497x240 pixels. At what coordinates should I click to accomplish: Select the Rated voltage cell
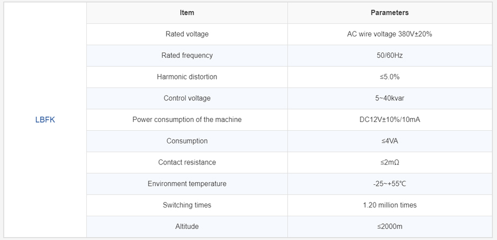click(187, 34)
